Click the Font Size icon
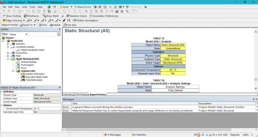Screen dimensions: 258x137 pos(64,25)
